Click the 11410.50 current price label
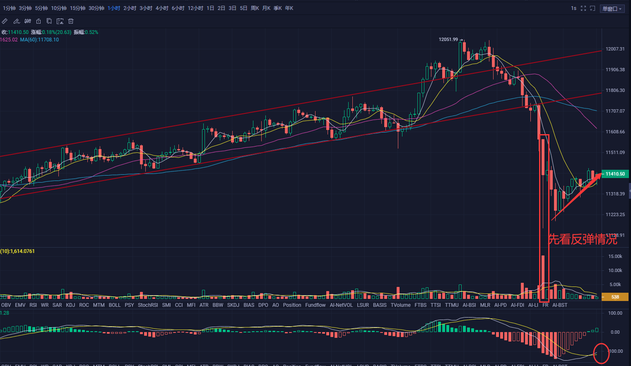This screenshot has height=366, width=631. point(615,174)
